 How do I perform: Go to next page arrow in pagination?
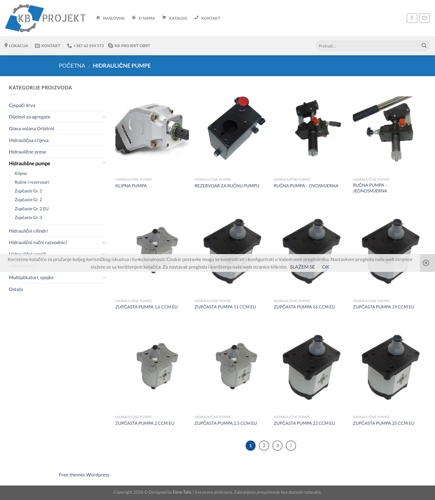tap(291, 445)
